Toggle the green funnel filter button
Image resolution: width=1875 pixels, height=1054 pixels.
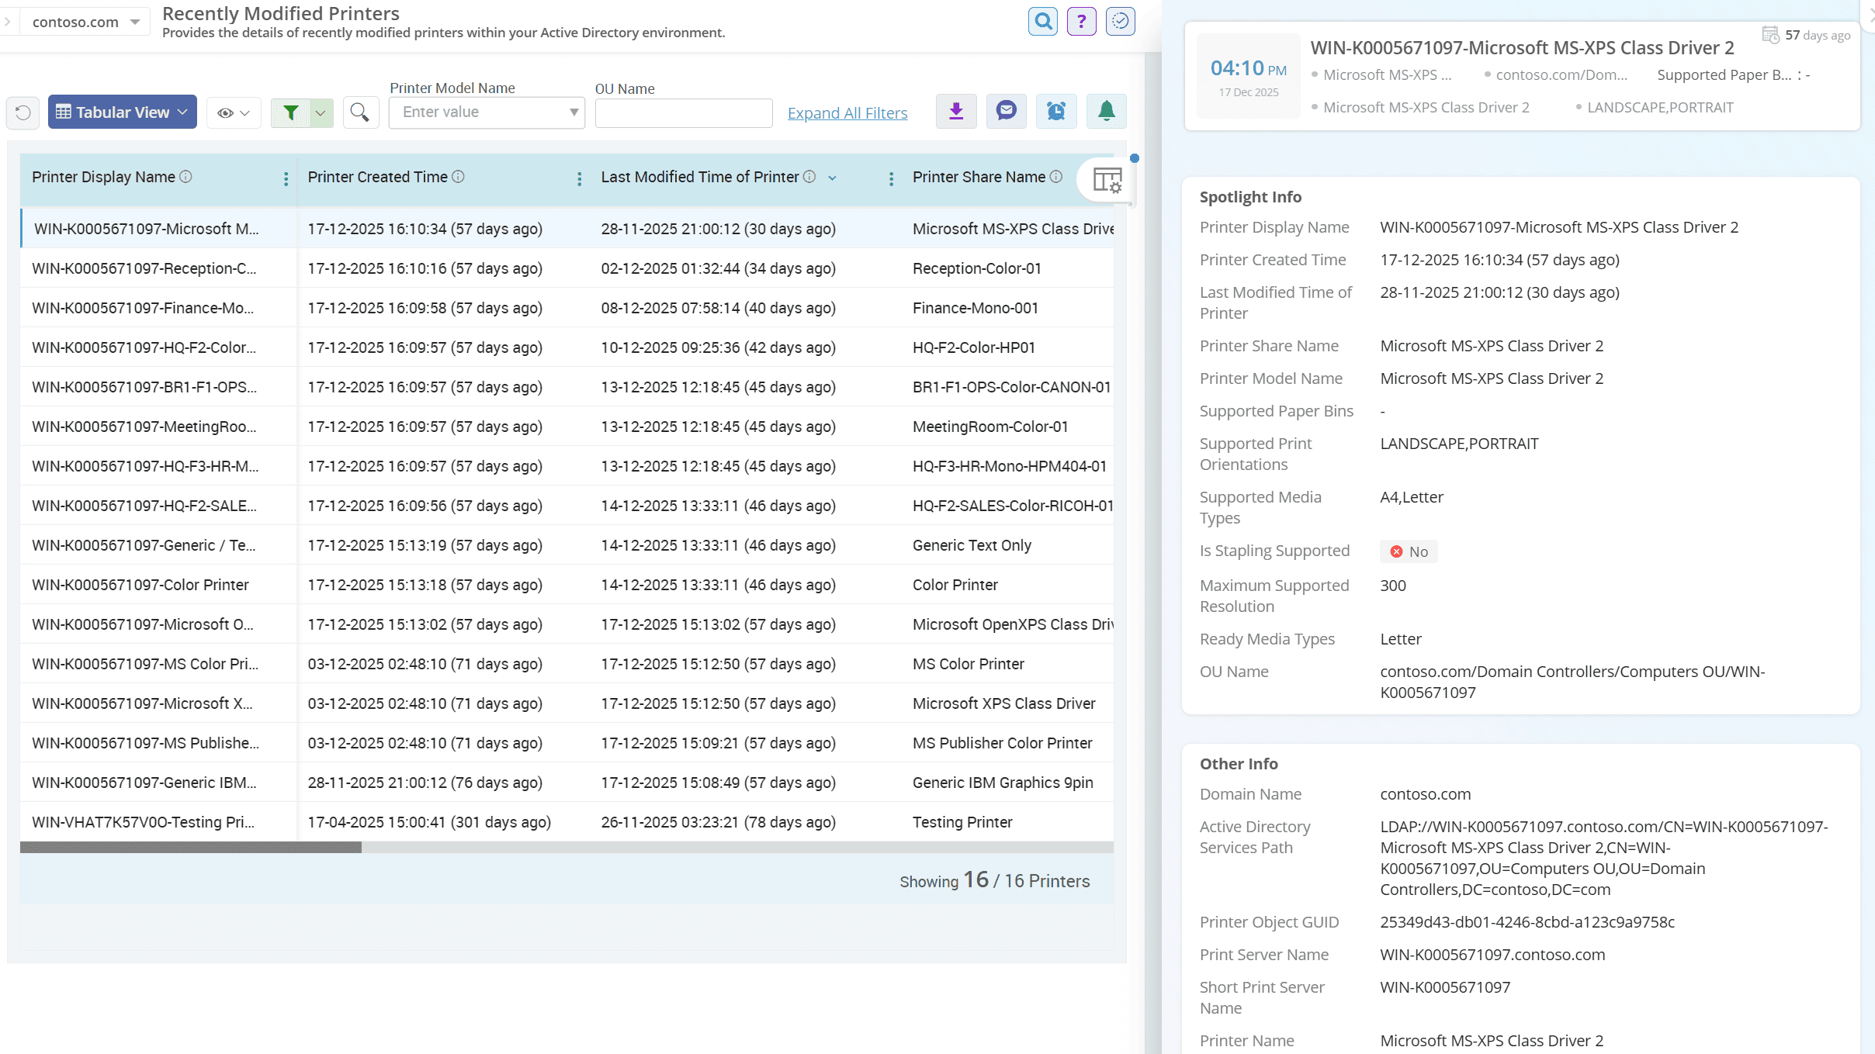[291, 112]
